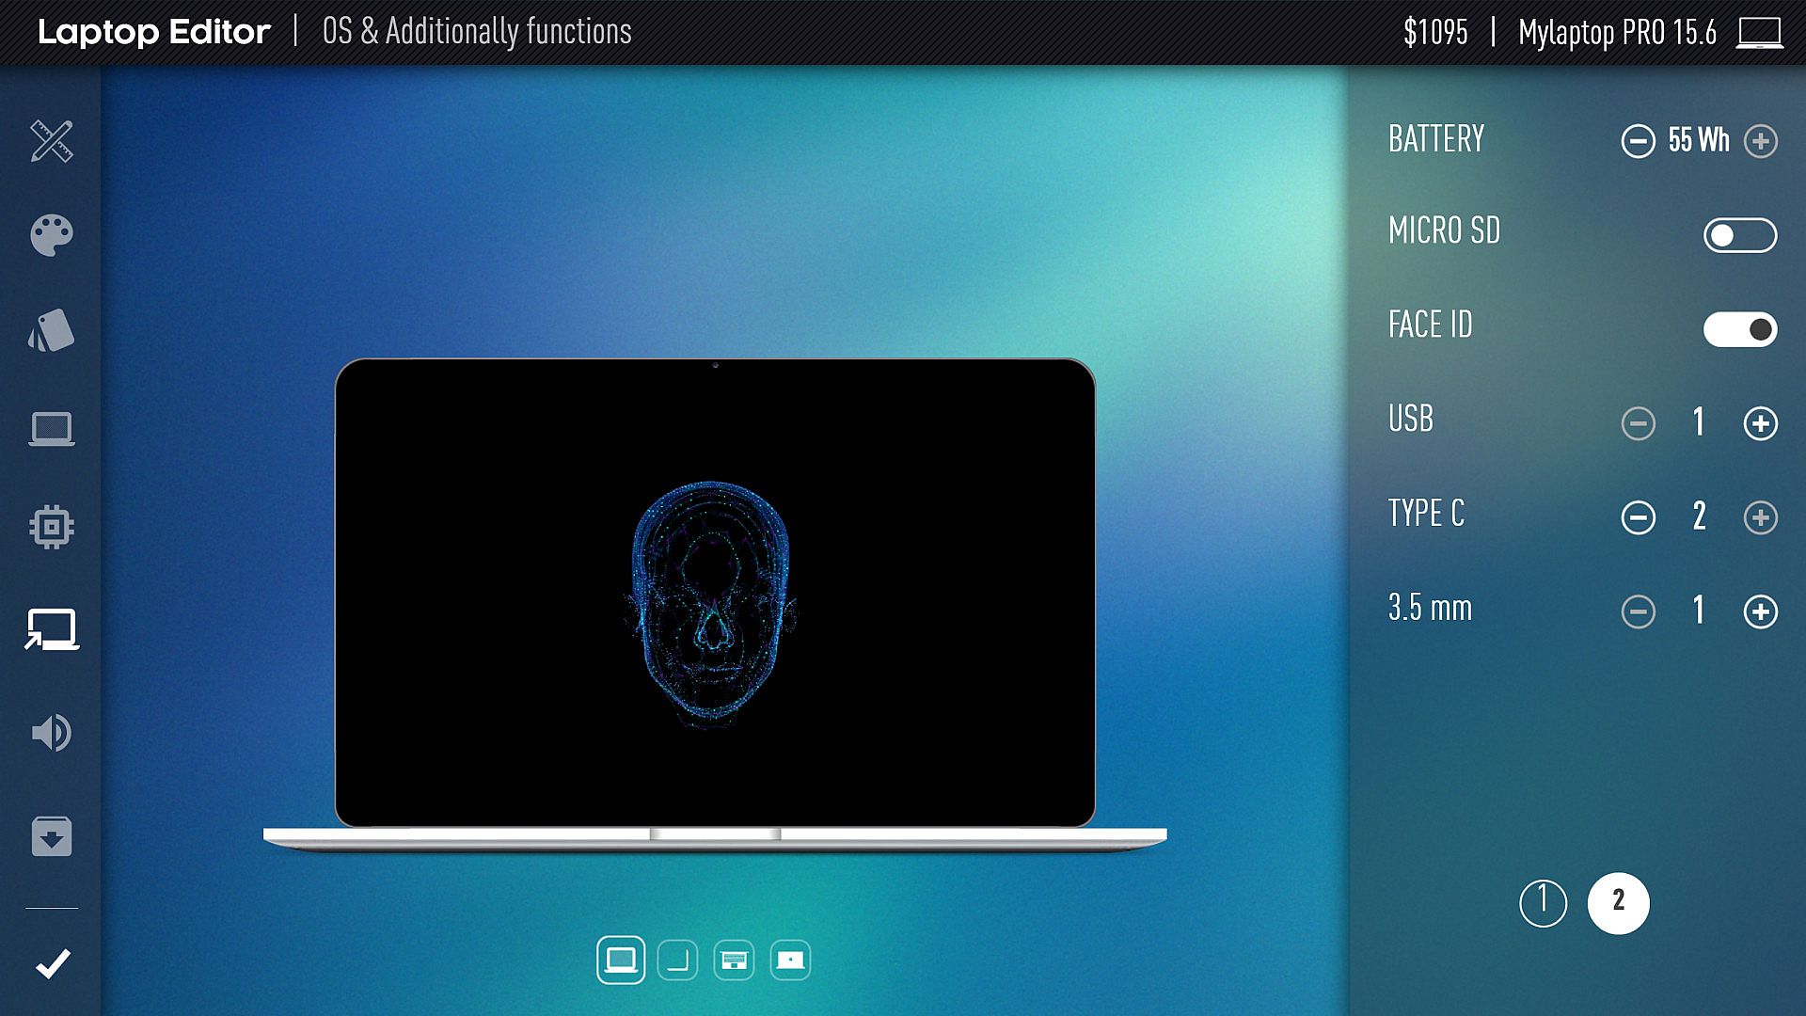Open the ruler and pencil dimensions section
The height and width of the screenshot is (1016, 1806).
52,141
